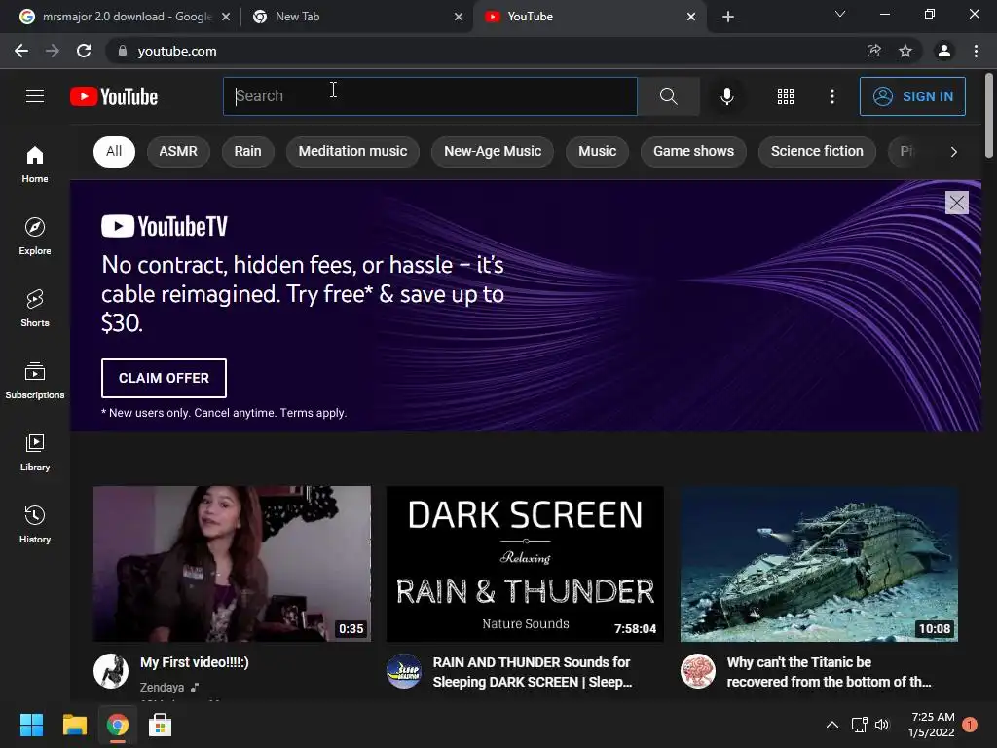Image resolution: width=997 pixels, height=748 pixels.
Task: View site information lock icon
Action: click(x=123, y=51)
